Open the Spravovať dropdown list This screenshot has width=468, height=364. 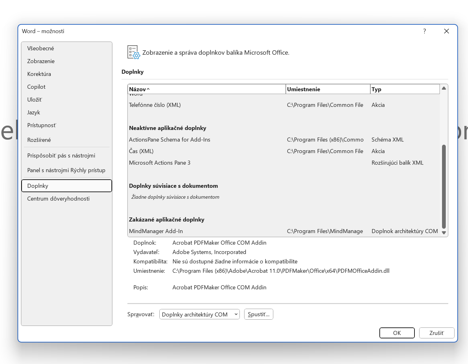(x=199, y=314)
